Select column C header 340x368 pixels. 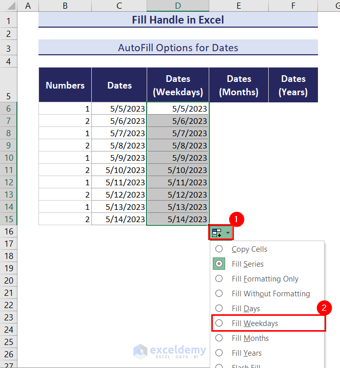[119, 6]
